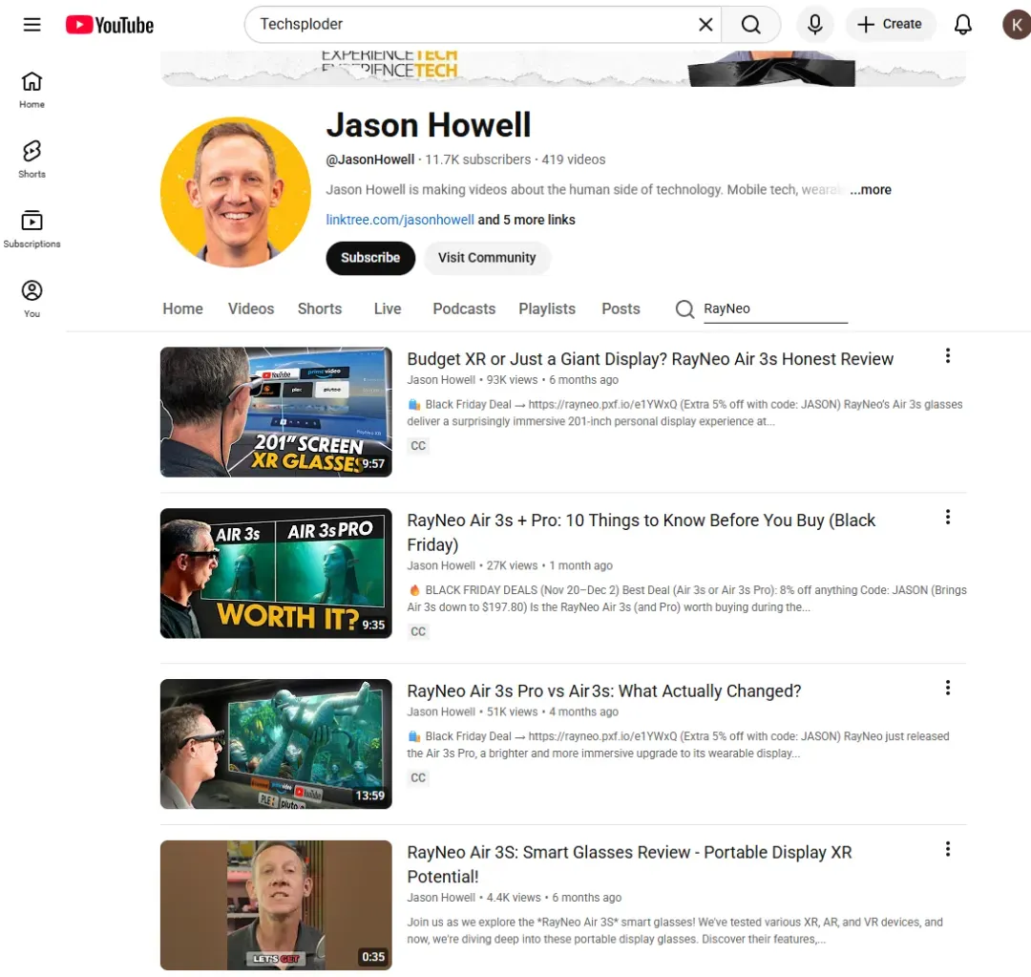Viewport: 1031px width, 977px height.
Task: Open the notifications bell
Action: 962,24
